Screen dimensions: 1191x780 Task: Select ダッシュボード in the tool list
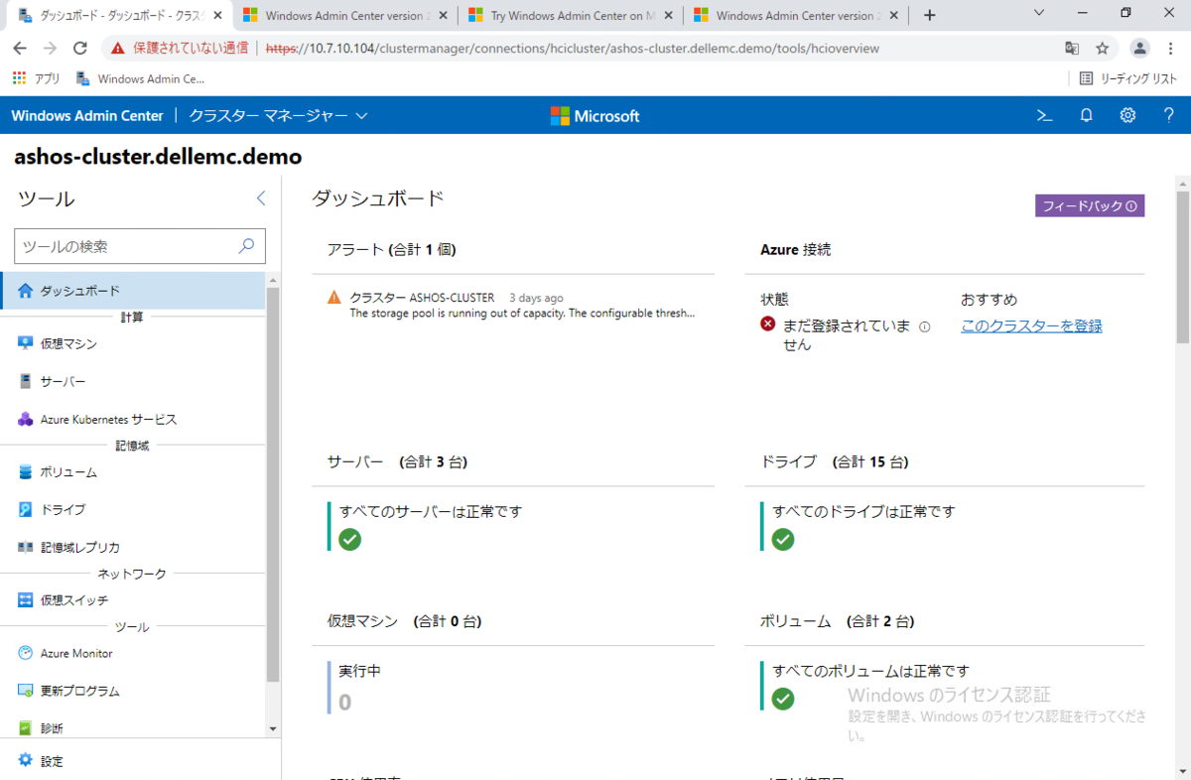click(x=133, y=291)
